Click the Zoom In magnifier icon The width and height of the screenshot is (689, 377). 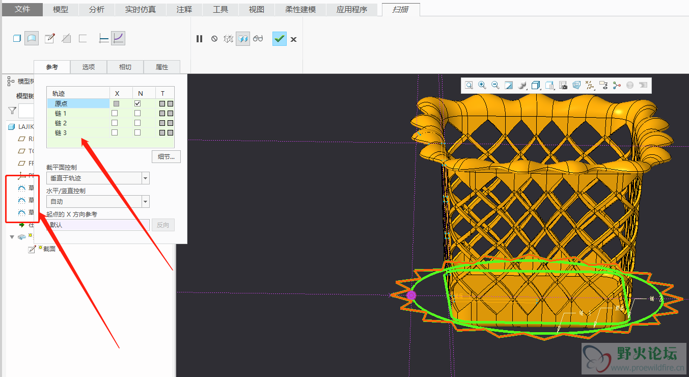(482, 86)
